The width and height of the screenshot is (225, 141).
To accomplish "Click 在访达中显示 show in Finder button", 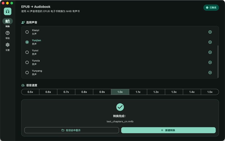I will [72, 130].
